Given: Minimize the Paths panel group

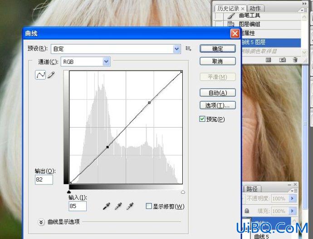Looking at the screenshot, I should coord(289,185).
